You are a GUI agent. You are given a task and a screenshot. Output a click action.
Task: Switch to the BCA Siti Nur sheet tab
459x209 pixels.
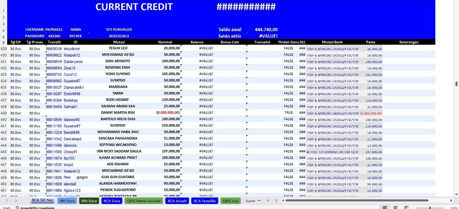click(x=42, y=200)
